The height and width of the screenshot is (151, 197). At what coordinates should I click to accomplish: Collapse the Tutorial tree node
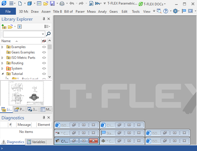tap(3, 74)
